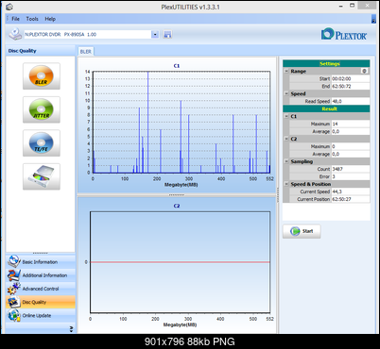Collapse the C1 result group

tap(286, 116)
